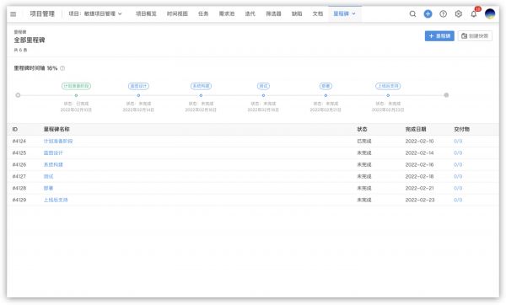Select ID cell #4124
The image size is (506, 305).
coord(19,142)
